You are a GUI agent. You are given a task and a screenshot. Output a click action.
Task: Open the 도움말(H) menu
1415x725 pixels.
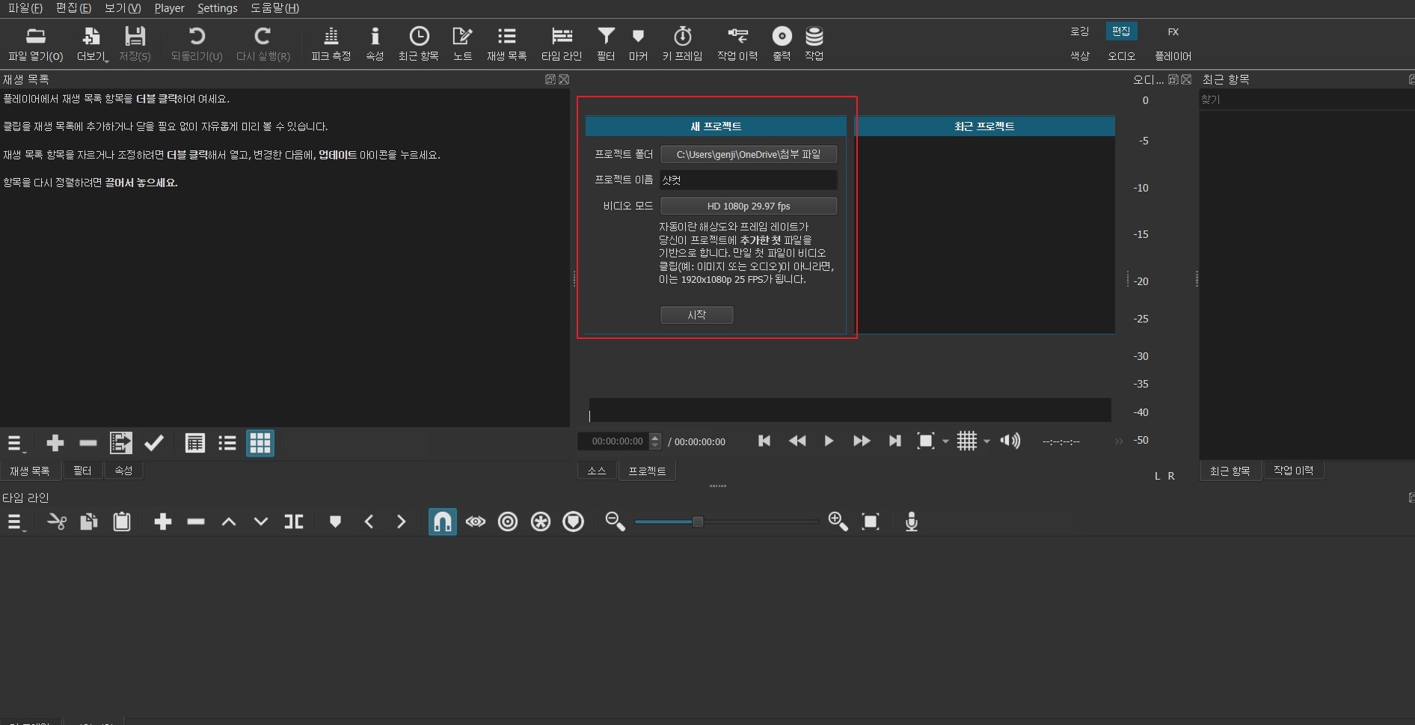click(x=274, y=8)
